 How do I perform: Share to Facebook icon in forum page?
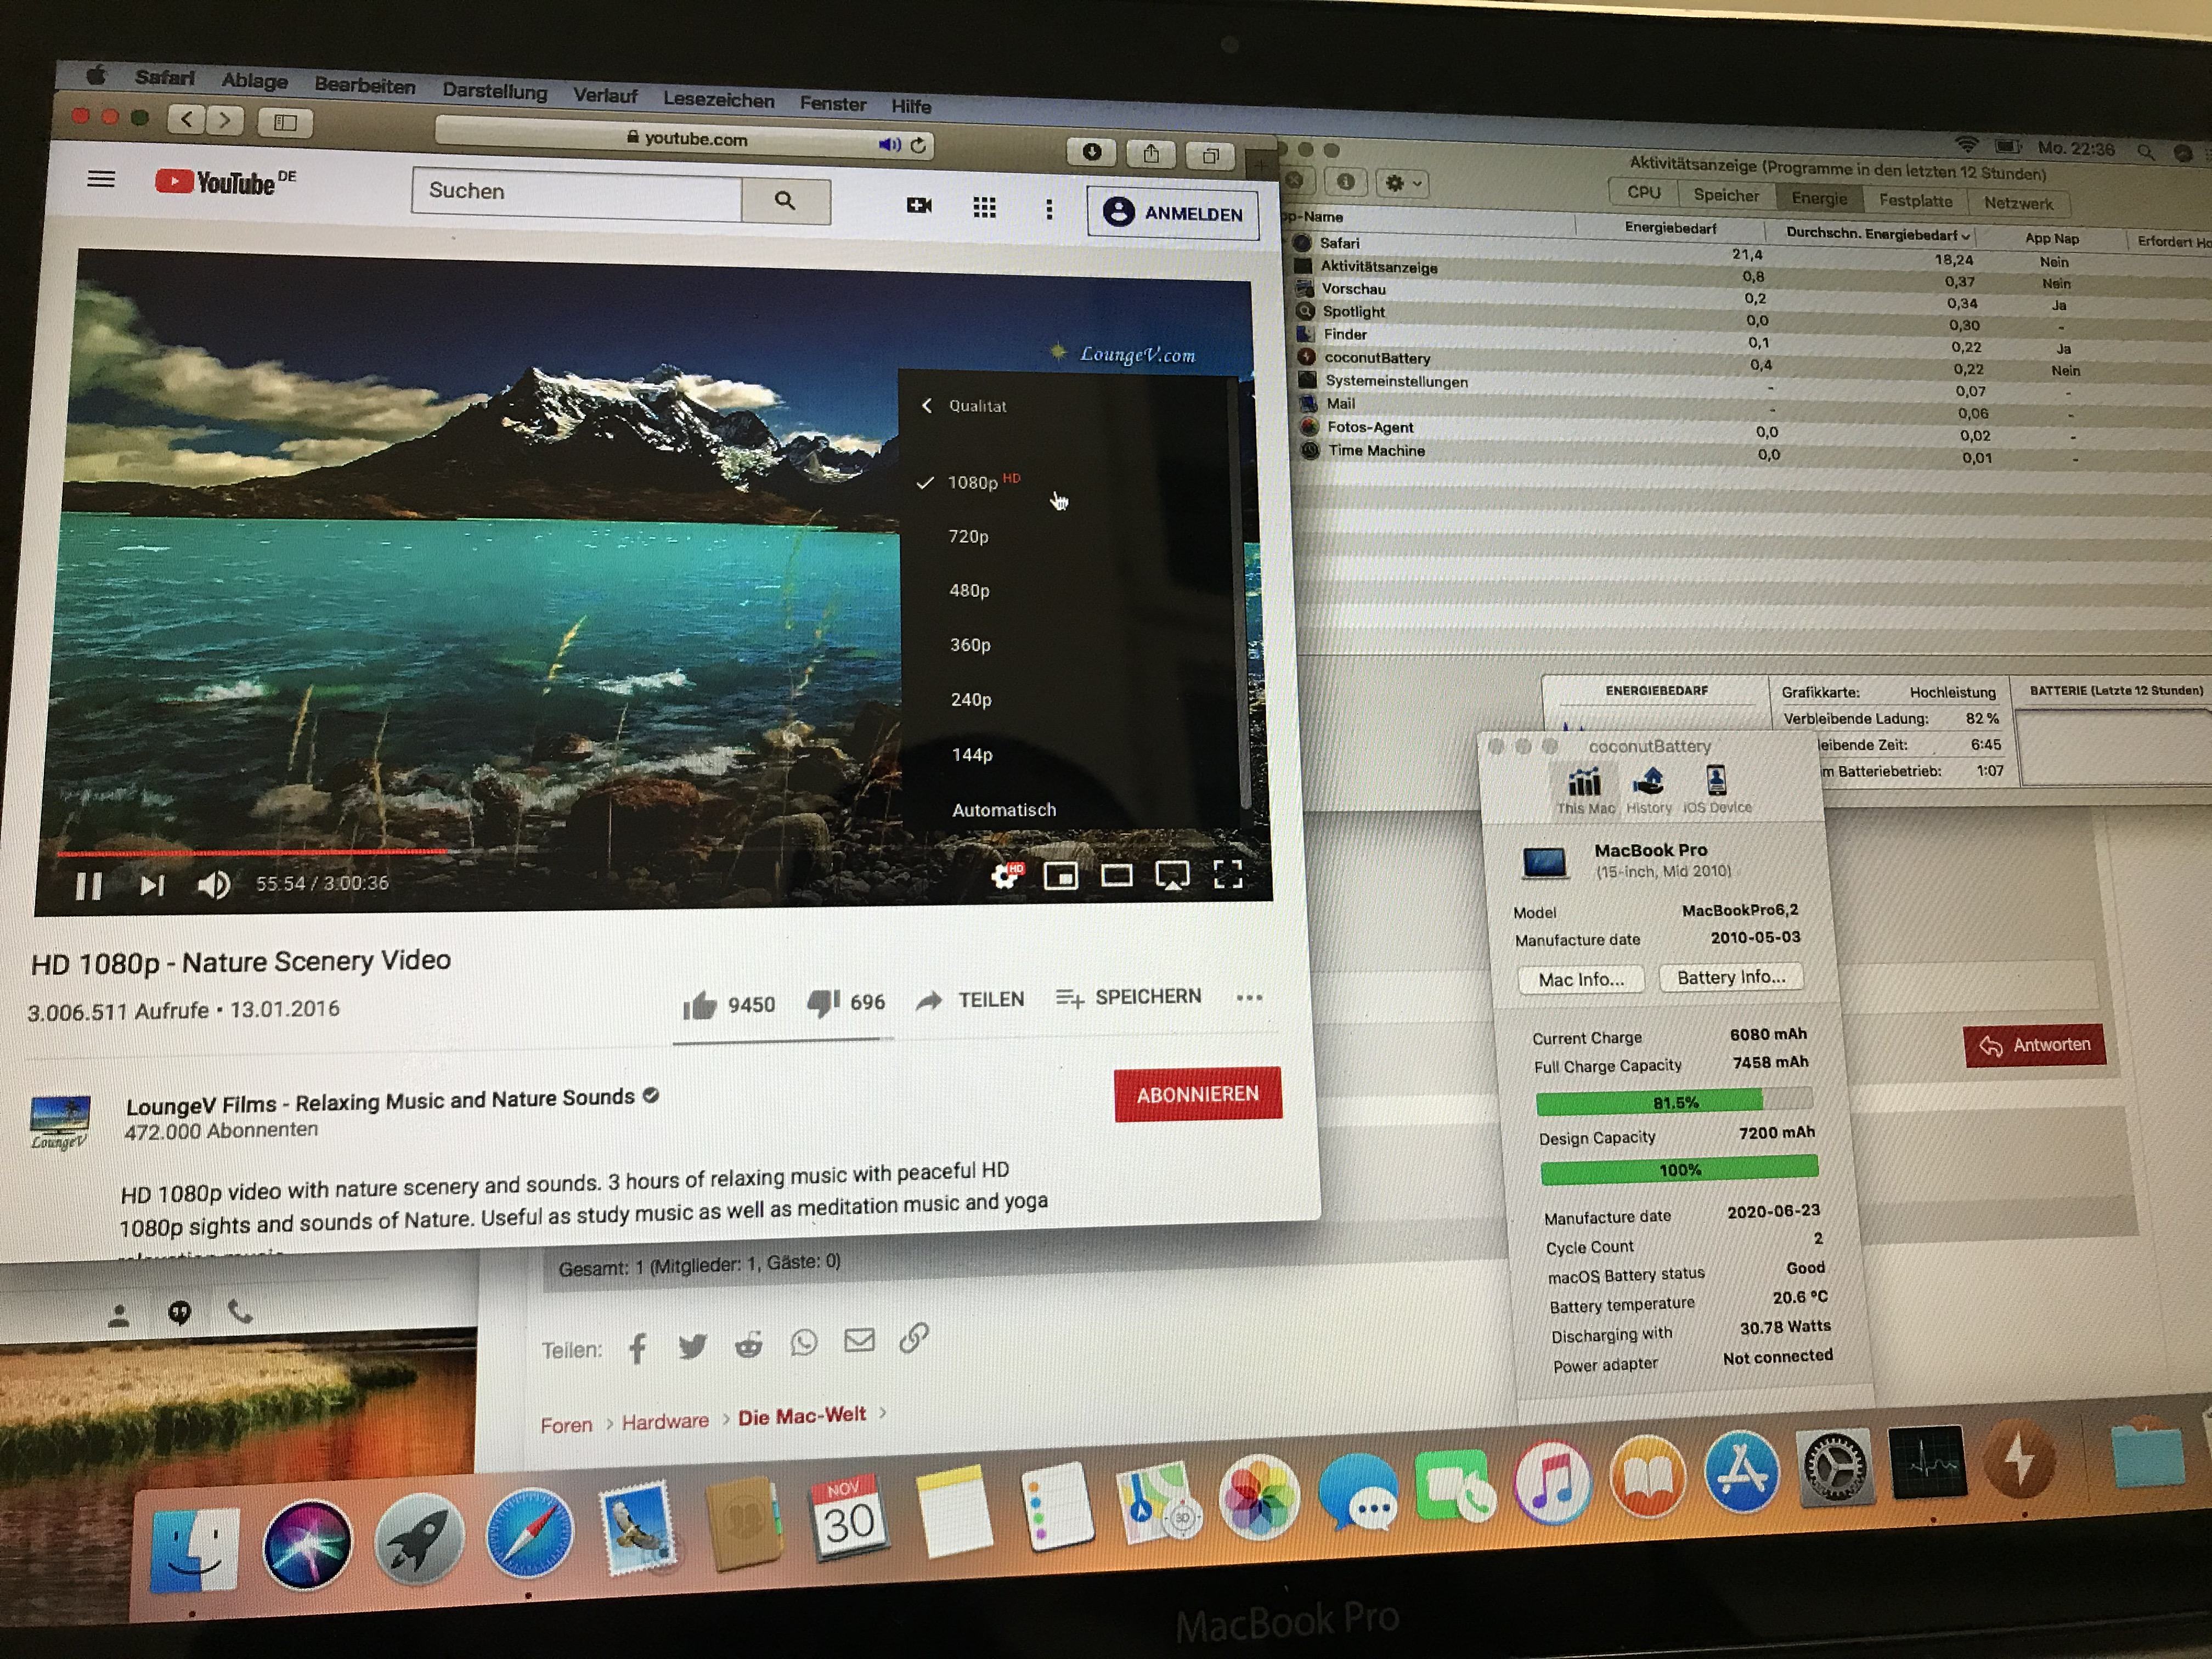click(637, 1349)
